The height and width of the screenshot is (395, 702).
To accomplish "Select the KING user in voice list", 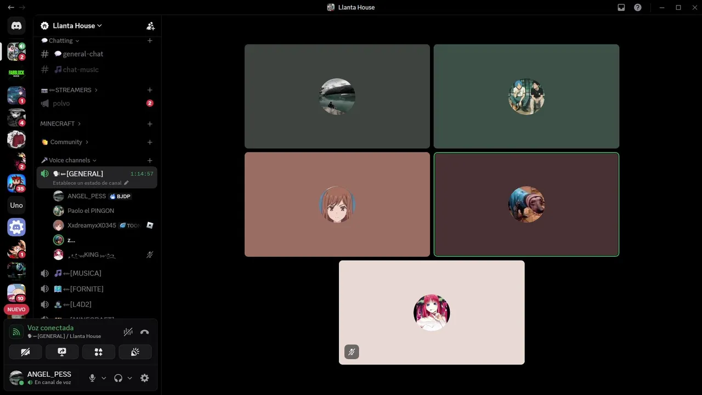I will (91, 255).
